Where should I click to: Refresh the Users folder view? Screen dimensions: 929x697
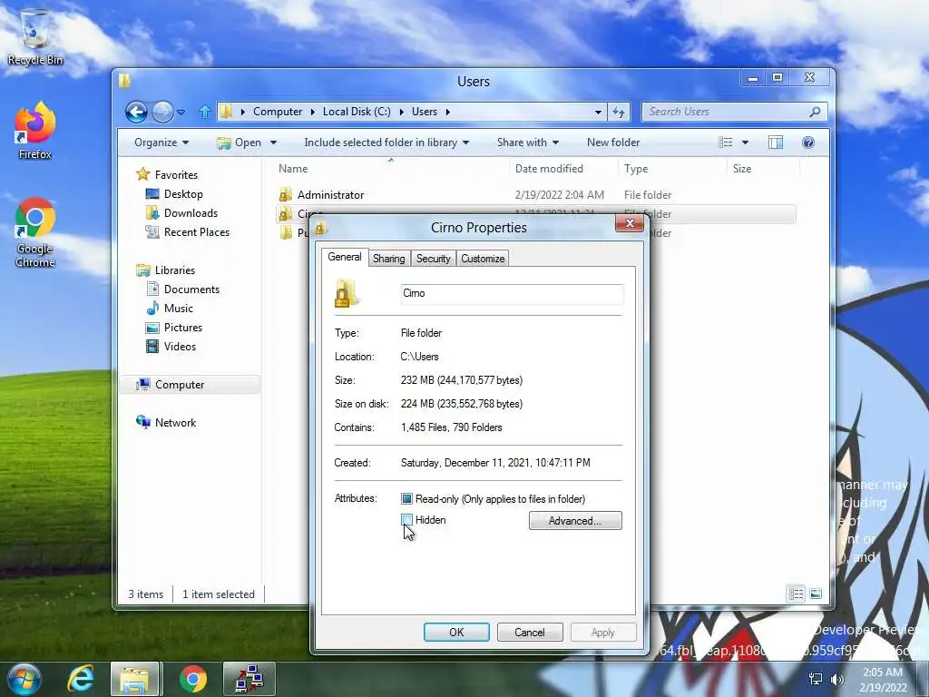pos(619,112)
